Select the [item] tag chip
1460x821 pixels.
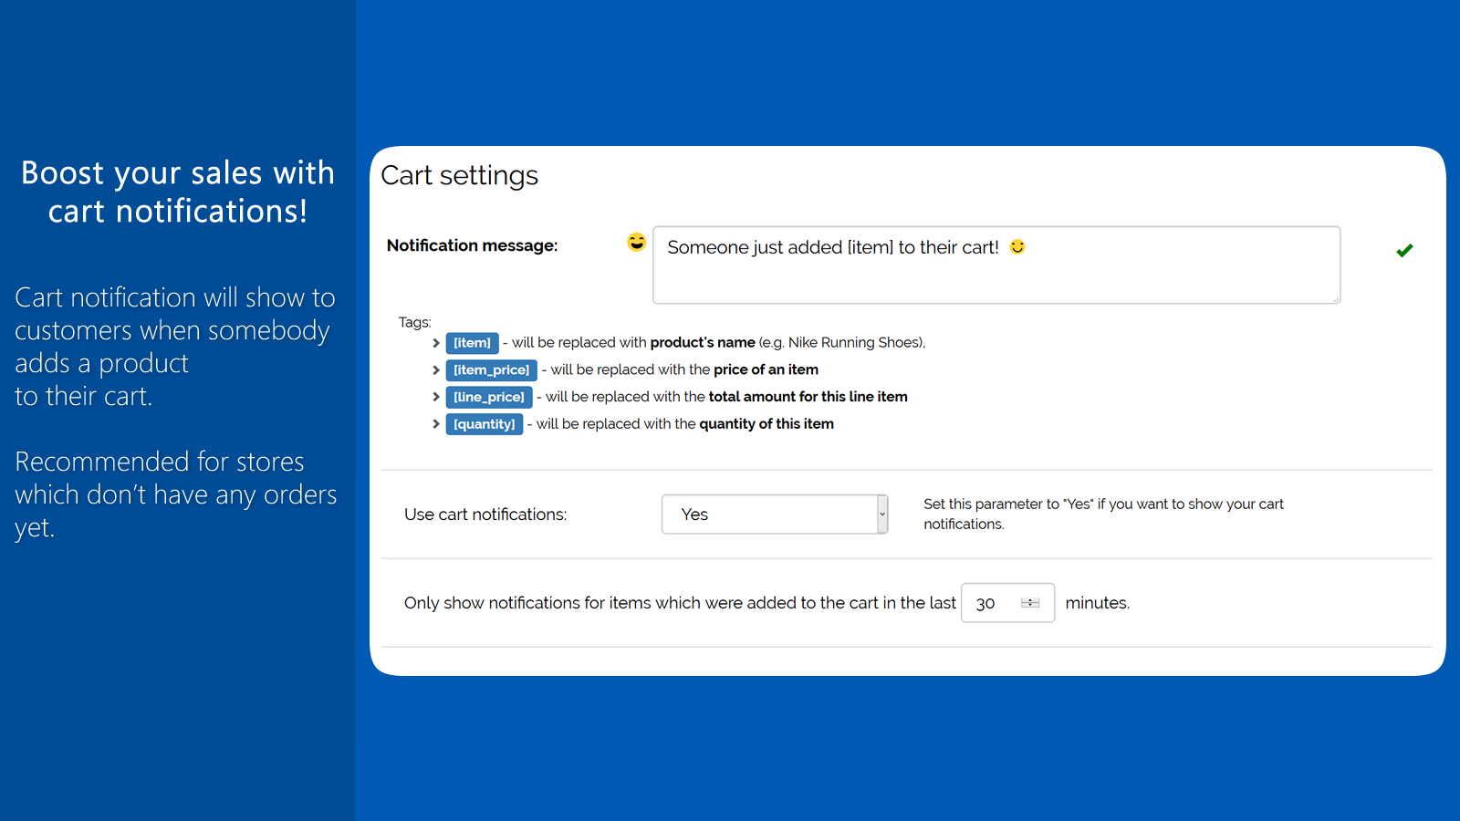tap(472, 342)
